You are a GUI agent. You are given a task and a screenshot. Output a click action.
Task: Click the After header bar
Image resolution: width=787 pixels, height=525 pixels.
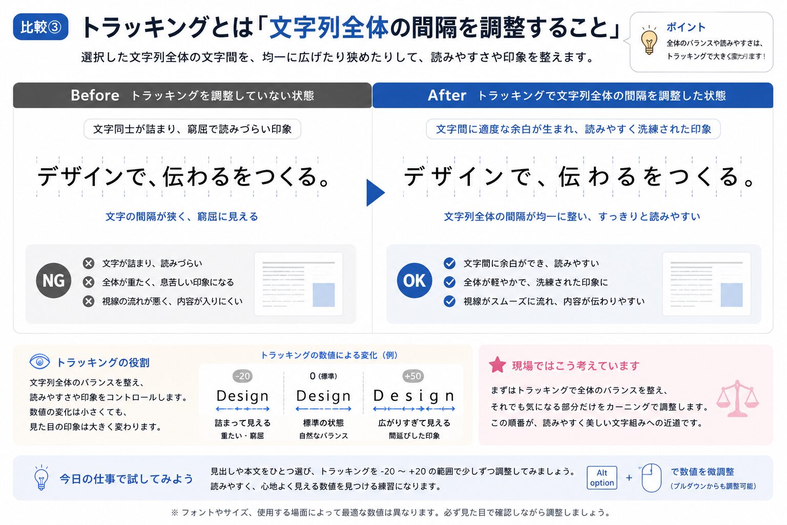572,95
